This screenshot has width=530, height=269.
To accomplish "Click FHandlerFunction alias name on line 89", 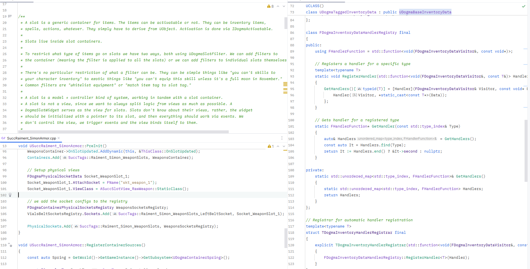I will pyautogui.click(x=347, y=51).
